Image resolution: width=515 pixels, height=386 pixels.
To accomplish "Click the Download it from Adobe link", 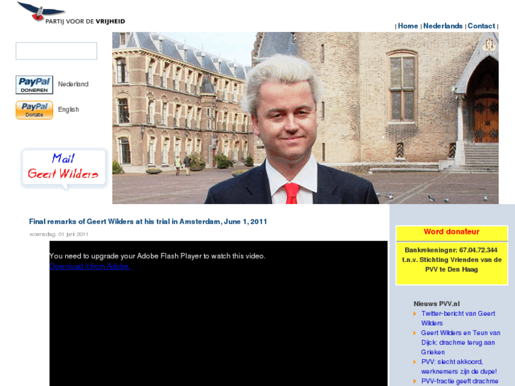I will 90,266.
